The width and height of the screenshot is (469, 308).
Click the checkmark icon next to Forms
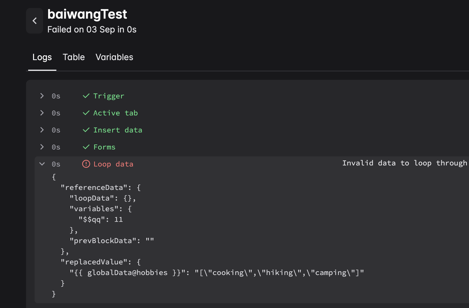point(86,147)
